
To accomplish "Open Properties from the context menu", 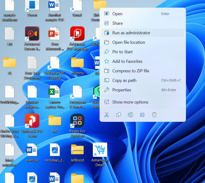I will [x=122, y=90].
